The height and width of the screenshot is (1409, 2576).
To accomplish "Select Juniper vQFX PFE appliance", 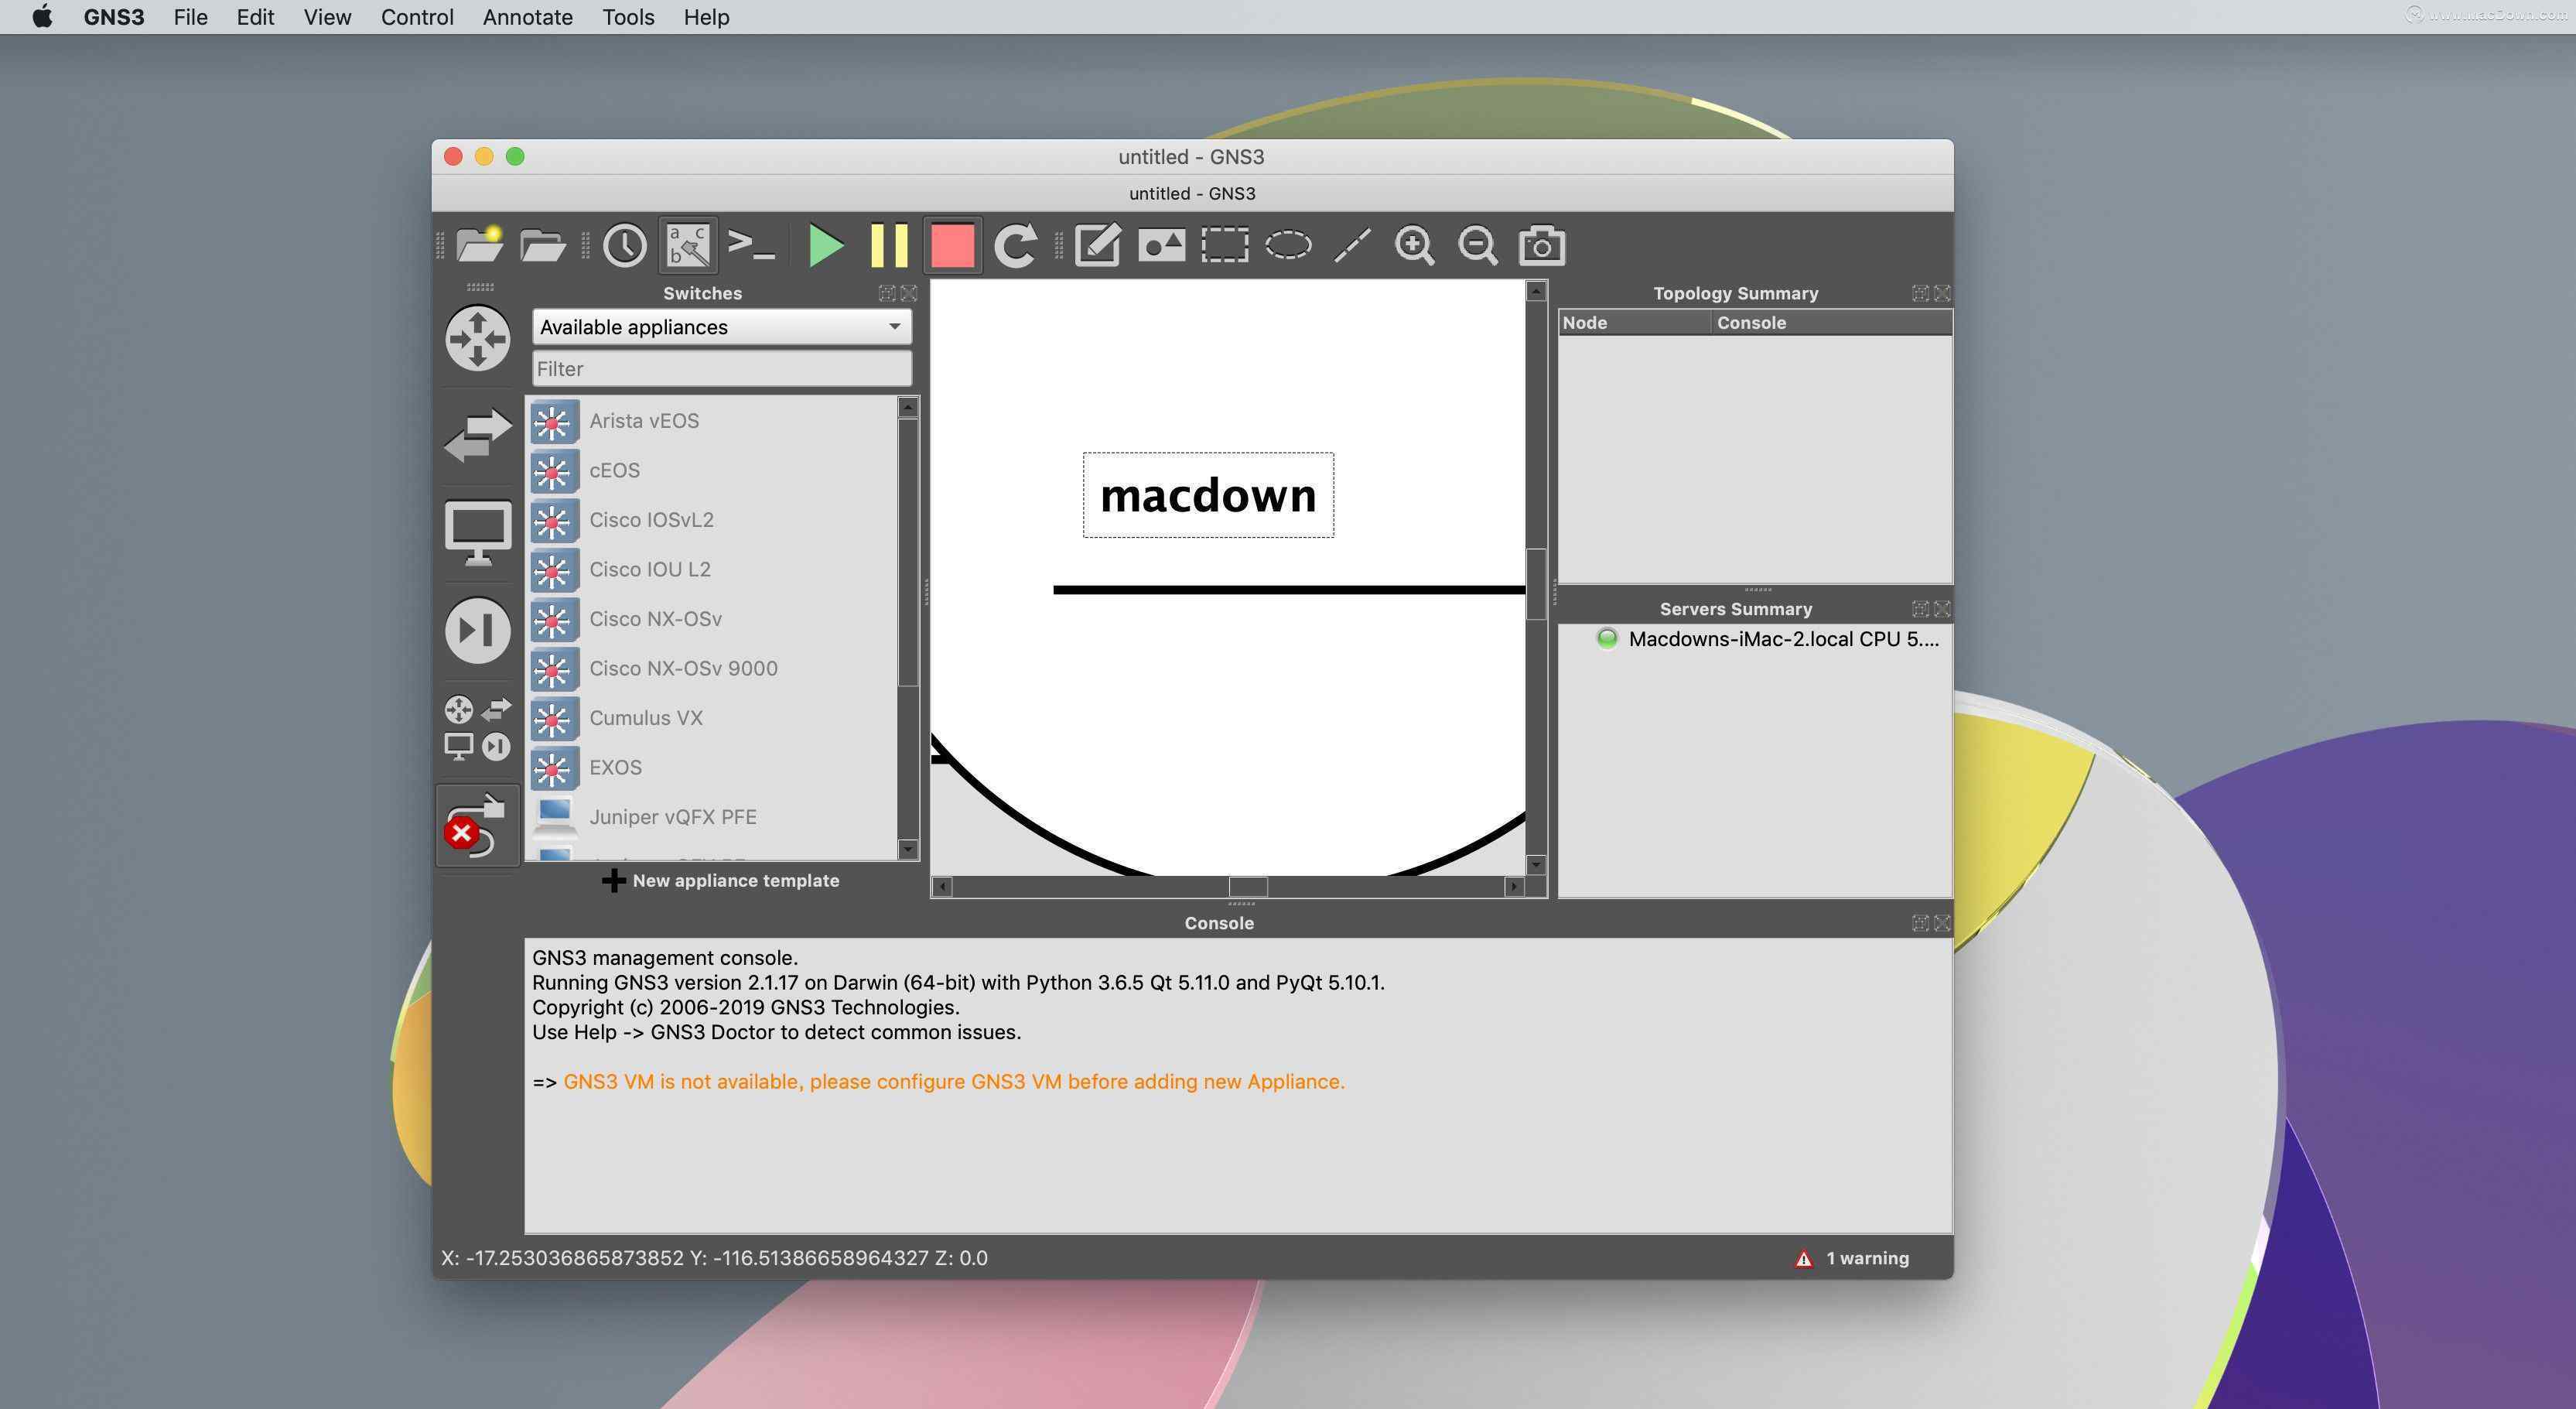I will (712, 817).
